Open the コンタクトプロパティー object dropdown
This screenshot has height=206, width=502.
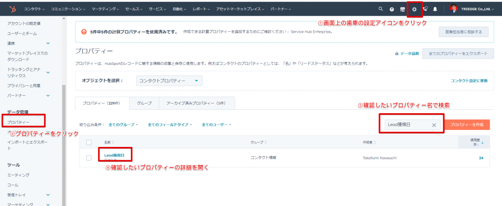[169, 81]
